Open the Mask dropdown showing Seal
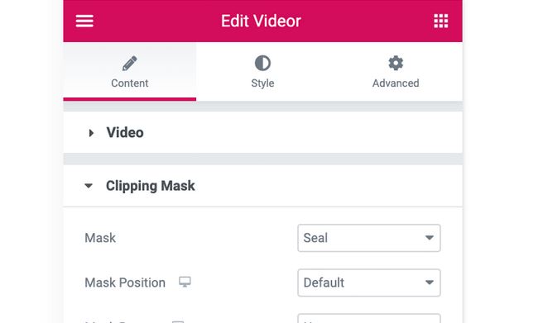543x323 pixels. coord(369,238)
